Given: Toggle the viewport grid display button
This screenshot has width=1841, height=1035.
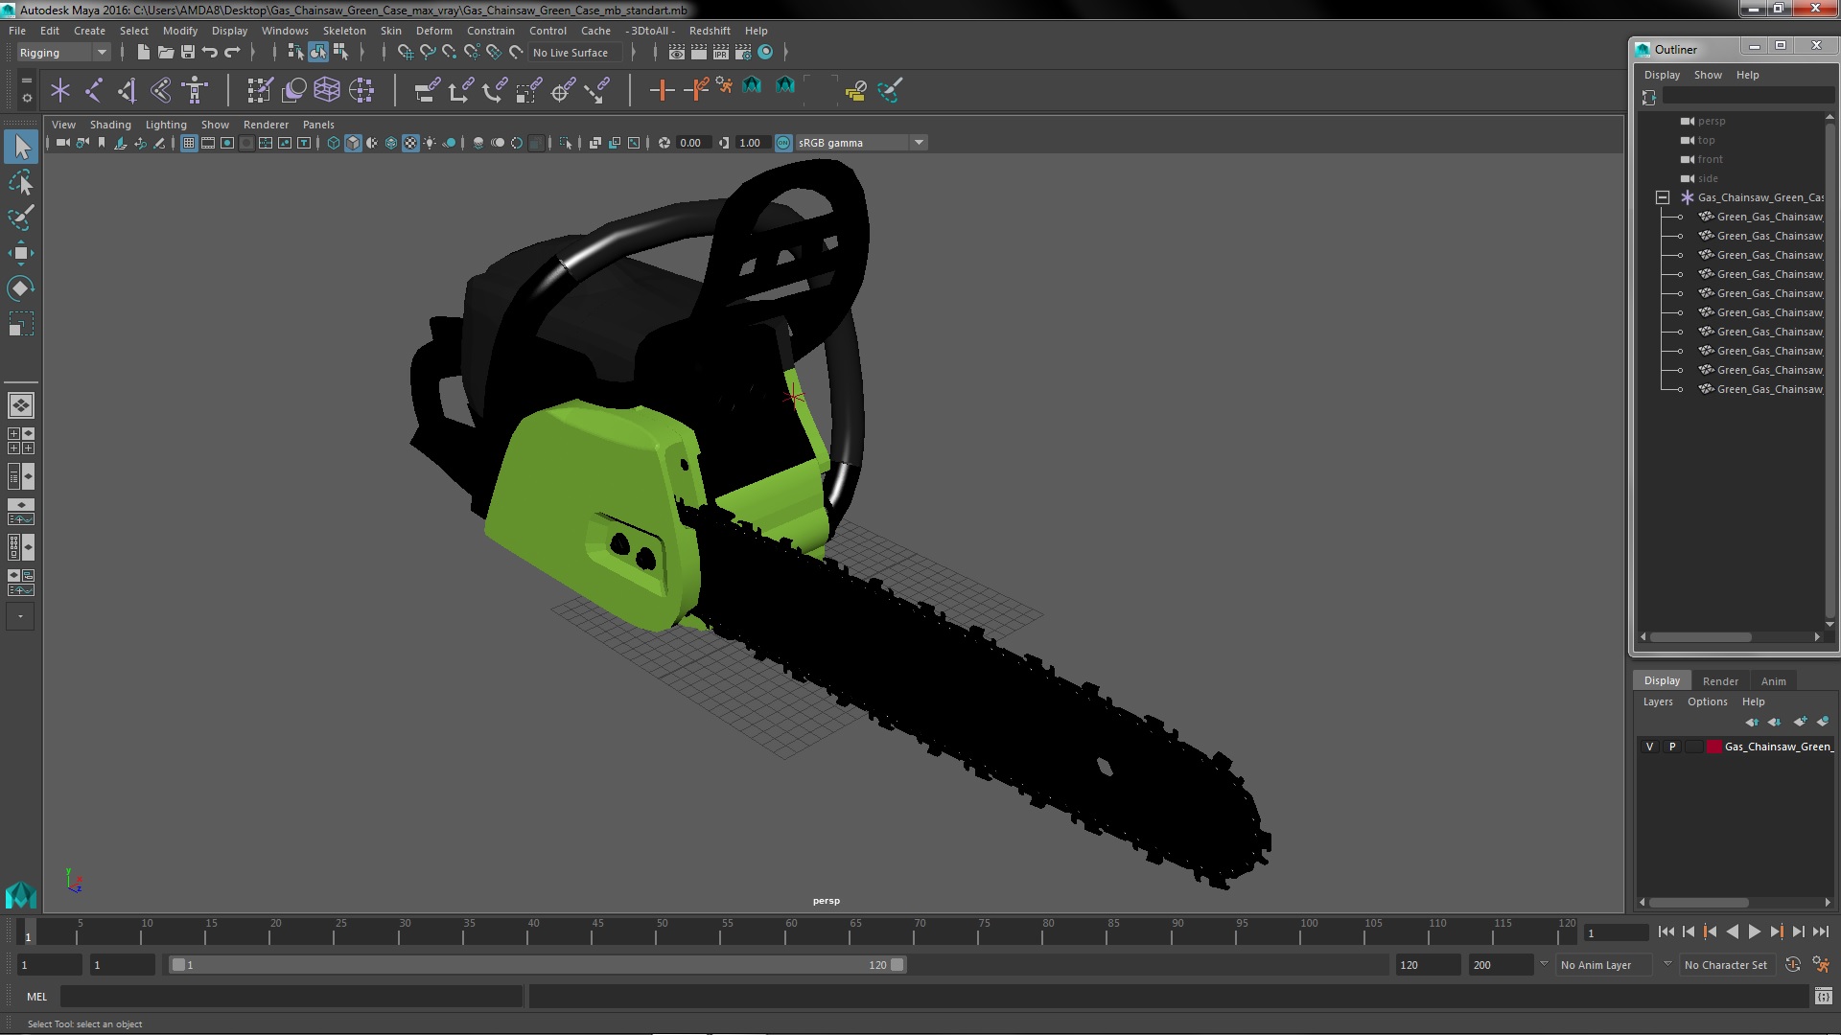Looking at the screenshot, I should tap(189, 143).
